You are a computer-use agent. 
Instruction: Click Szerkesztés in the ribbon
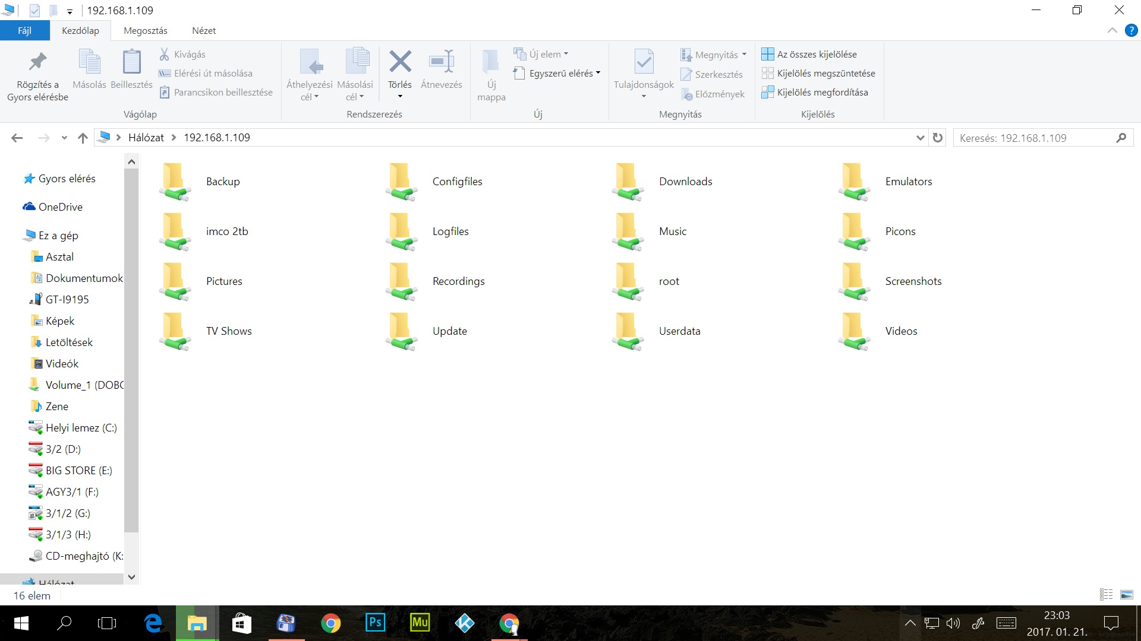pos(712,74)
